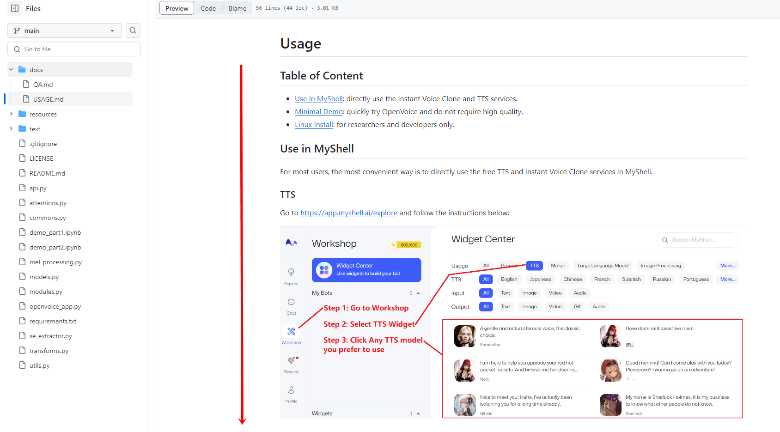Open transforms.py file

[x=49, y=351]
